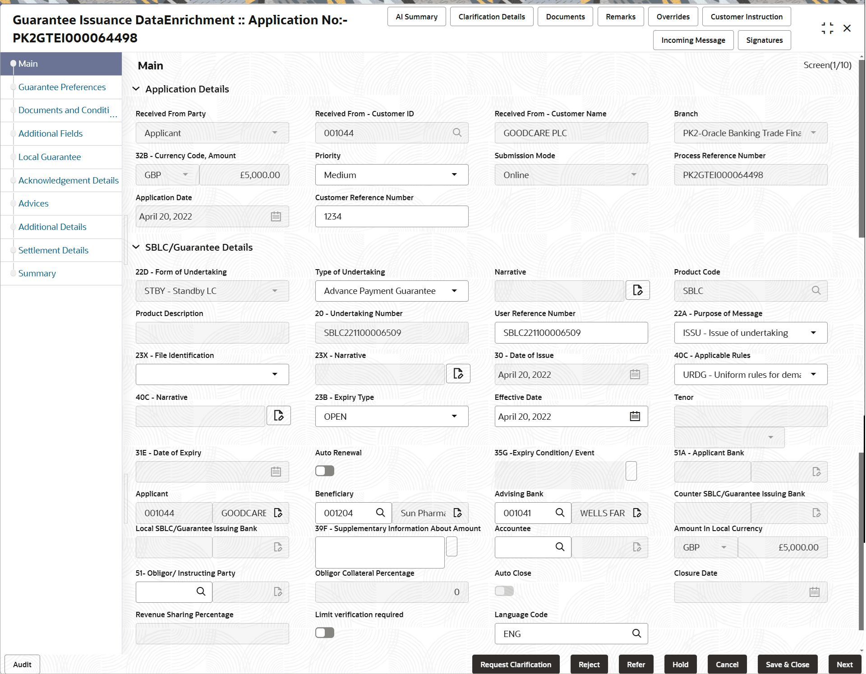The image size is (866, 674).
Task: Toggle the Auto Close switch
Action: (504, 591)
